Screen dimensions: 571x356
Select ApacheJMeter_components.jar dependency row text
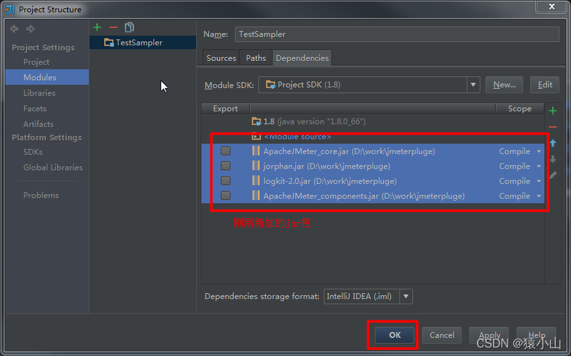click(x=364, y=196)
